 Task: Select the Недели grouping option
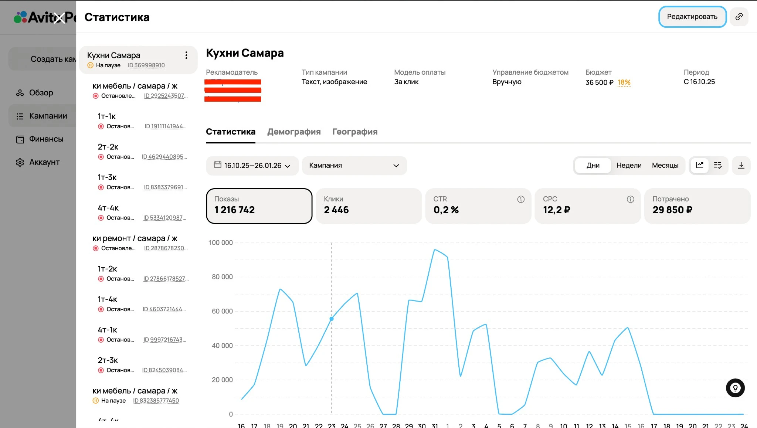tap(629, 165)
